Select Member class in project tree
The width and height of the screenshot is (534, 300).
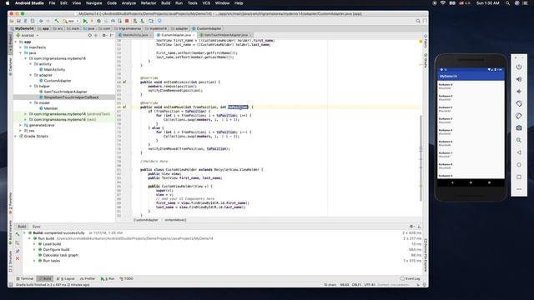coord(50,108)
